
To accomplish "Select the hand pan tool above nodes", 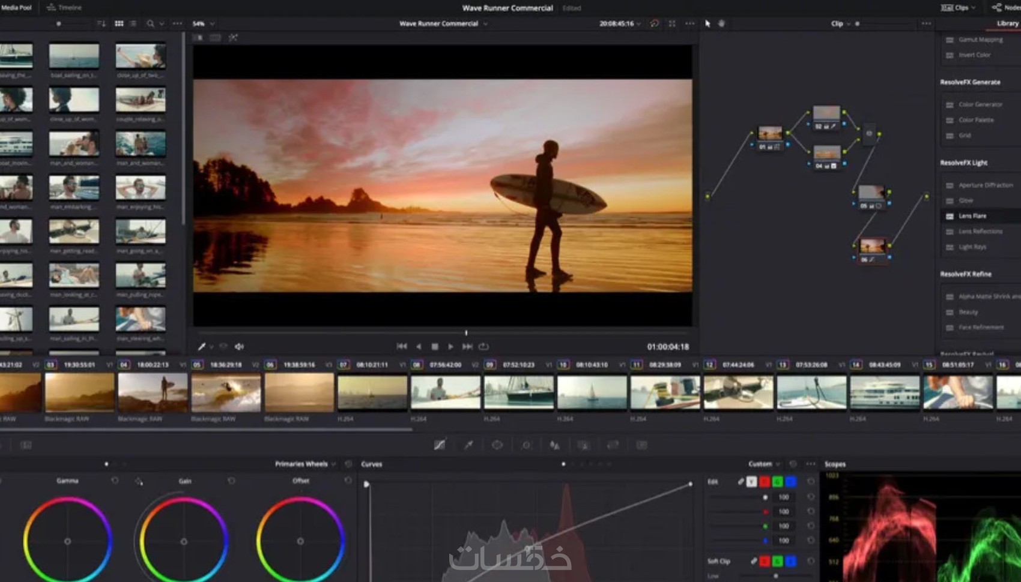I will 722,23.
